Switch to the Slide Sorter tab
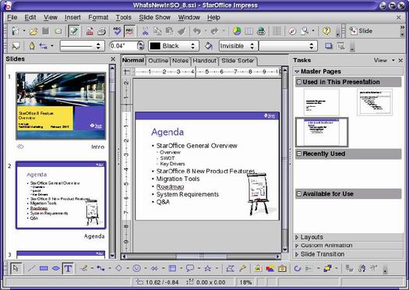Viewport: 409px width, 290px height. [x=238, y=61]
